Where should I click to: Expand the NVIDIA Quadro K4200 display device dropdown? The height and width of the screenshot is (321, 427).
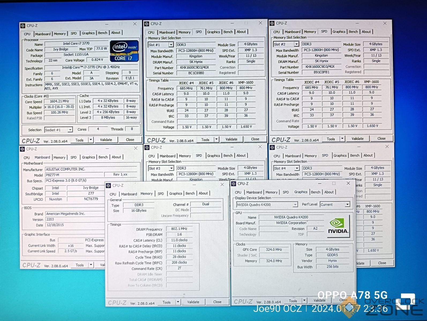(295, 205)
